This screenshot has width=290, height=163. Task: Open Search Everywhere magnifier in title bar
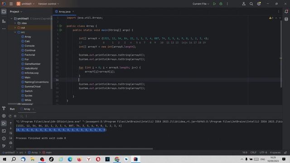click(251, 4)
